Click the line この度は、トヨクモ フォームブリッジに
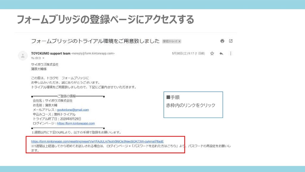The height and width of the screenshot is (172, 305). point(60,78)
